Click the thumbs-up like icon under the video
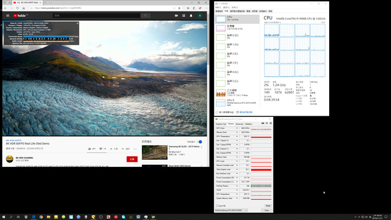This screenshot has height=220, width=391. point(89,149)
